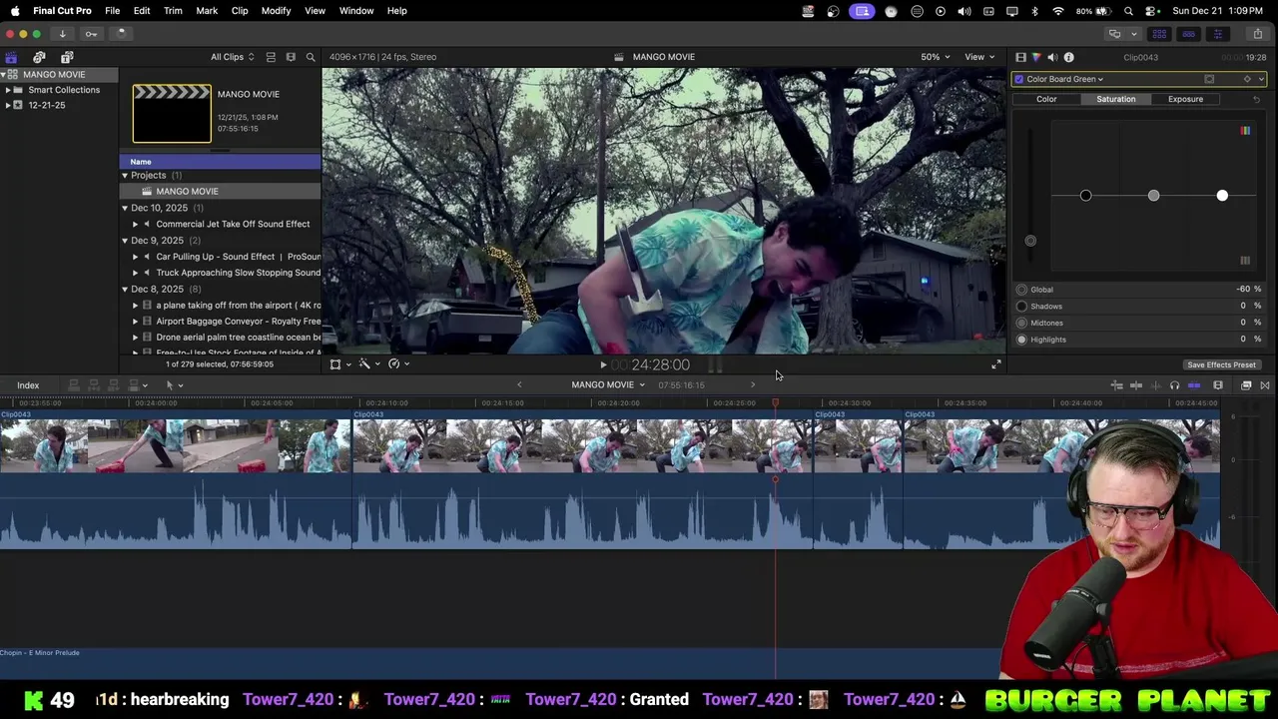Toggle clip appearance list view icon
This screenshot has width=1278, height=719.
pyautogui.click(x=271, y=57)
